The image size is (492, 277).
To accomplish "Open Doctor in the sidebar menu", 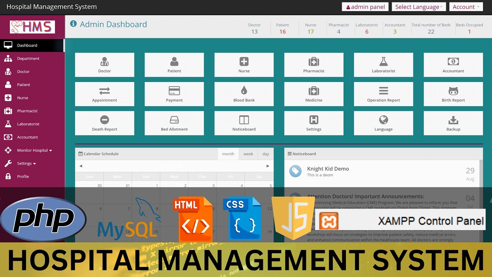I will (32, 72).
